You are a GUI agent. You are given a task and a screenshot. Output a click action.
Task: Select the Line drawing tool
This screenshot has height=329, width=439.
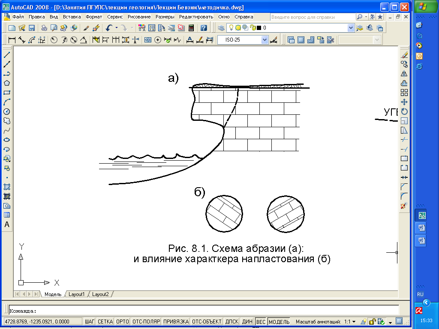coord(7,55)
